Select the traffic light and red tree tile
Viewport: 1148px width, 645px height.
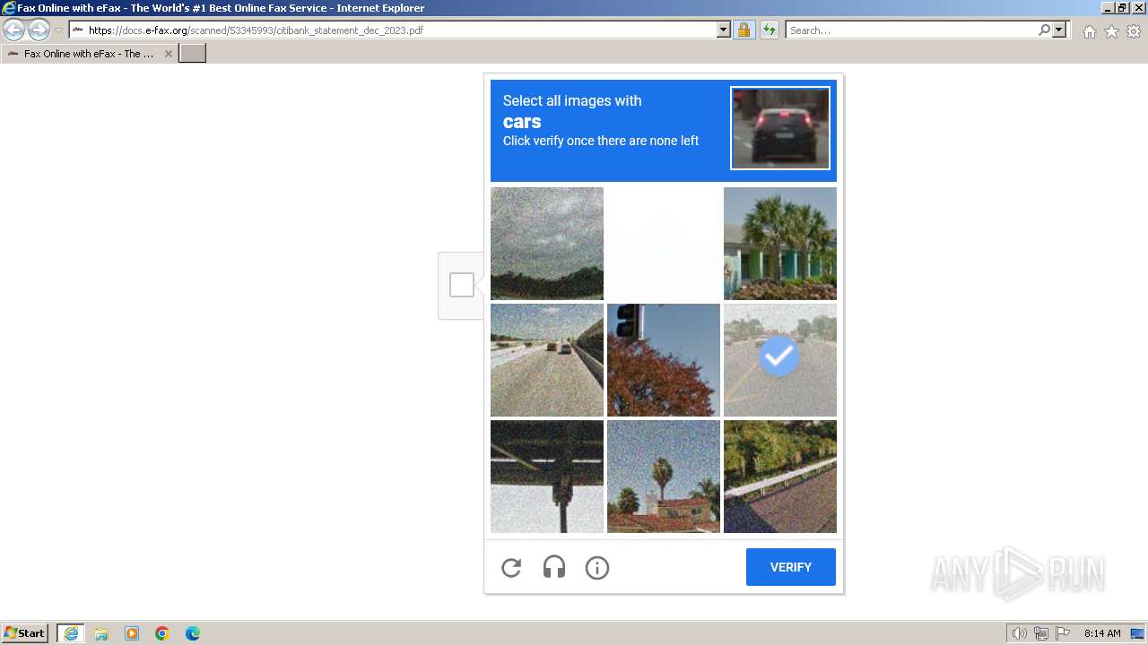[x=664, y=360]
